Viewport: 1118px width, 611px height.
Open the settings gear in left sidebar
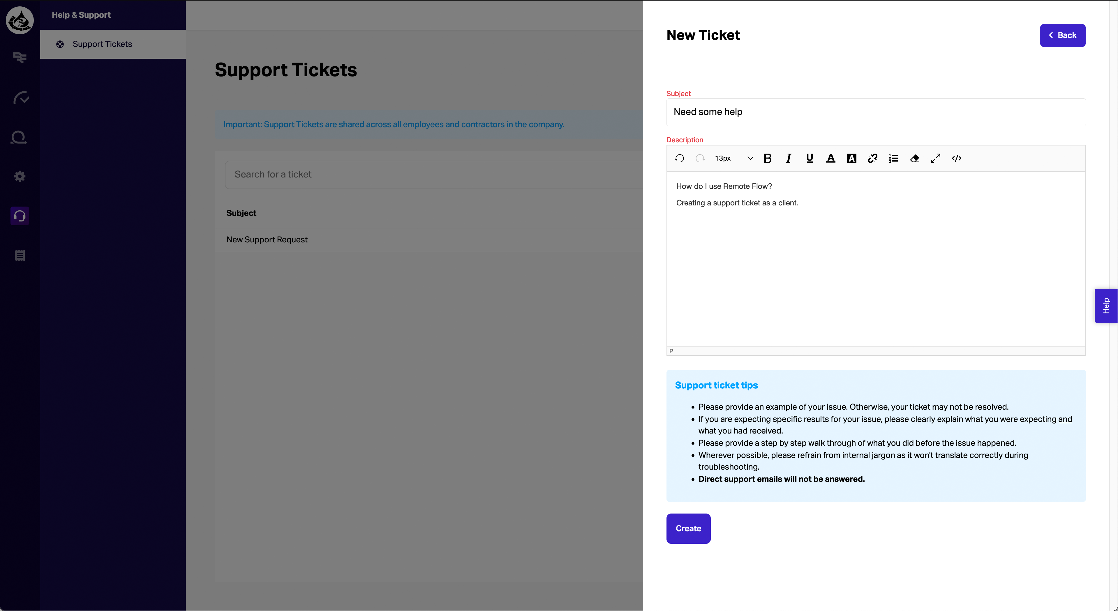tap(20, 176)
